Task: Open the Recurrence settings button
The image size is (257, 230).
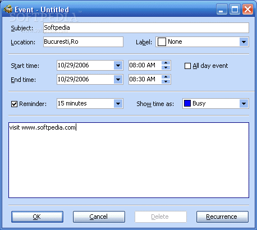Action: tap(222, 217)
